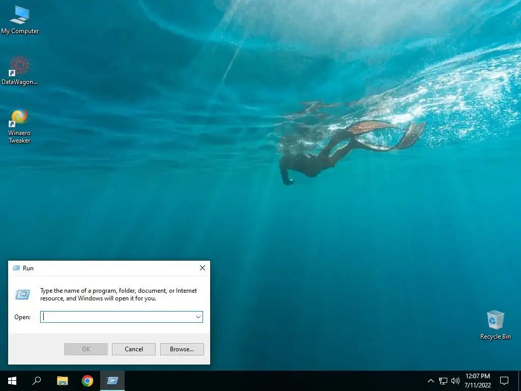
Task: Open the volume speaker tray icon
Action: tap(455, 381)
